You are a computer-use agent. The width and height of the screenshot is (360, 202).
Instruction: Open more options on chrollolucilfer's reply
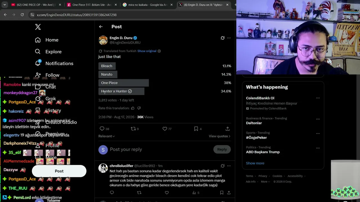229,166
